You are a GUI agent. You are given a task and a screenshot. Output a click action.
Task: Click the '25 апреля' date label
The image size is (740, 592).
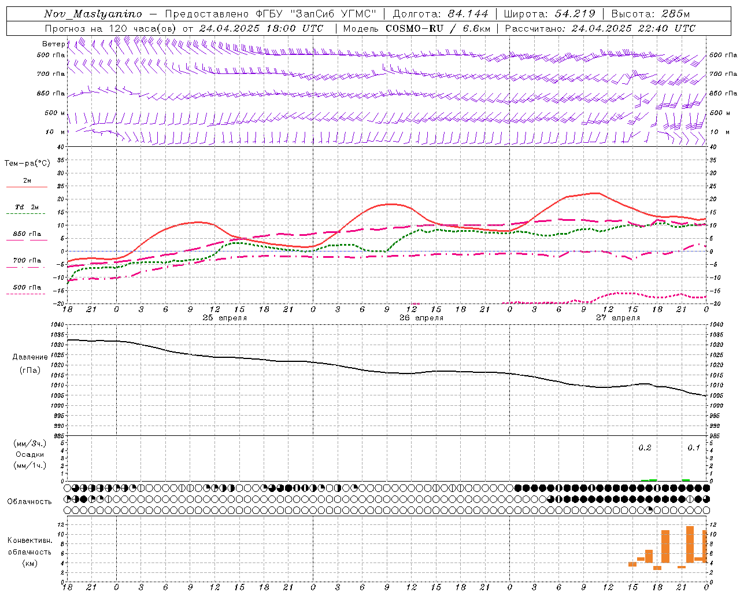[224, 318]
